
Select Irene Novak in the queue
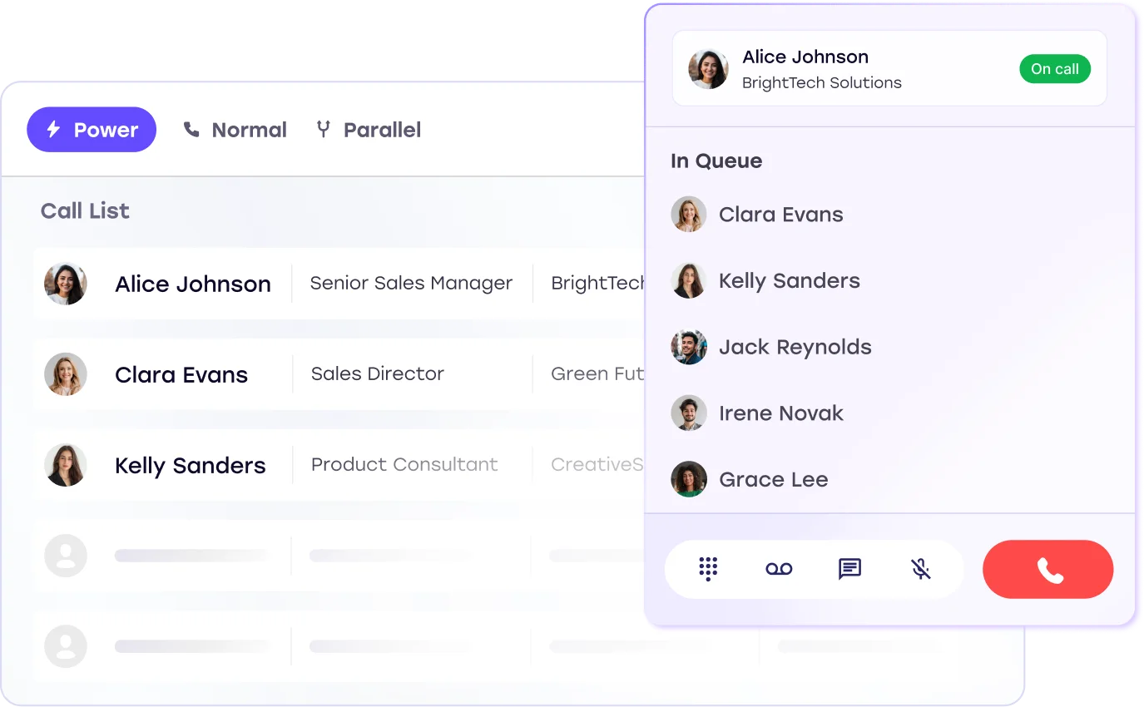click(780, 413)
